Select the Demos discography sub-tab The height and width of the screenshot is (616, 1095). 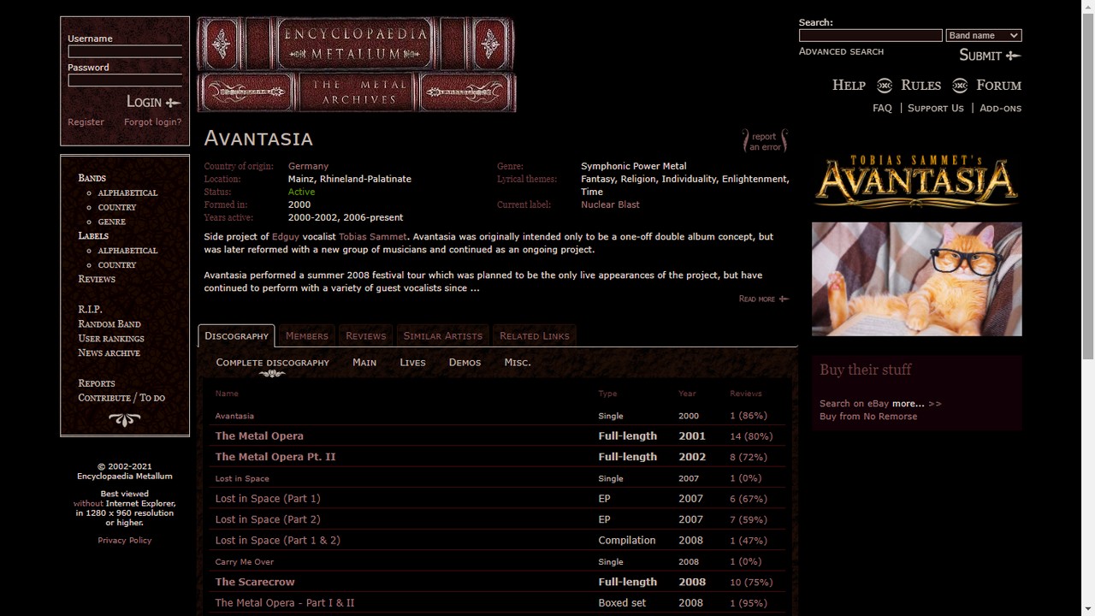coord(465,362)
